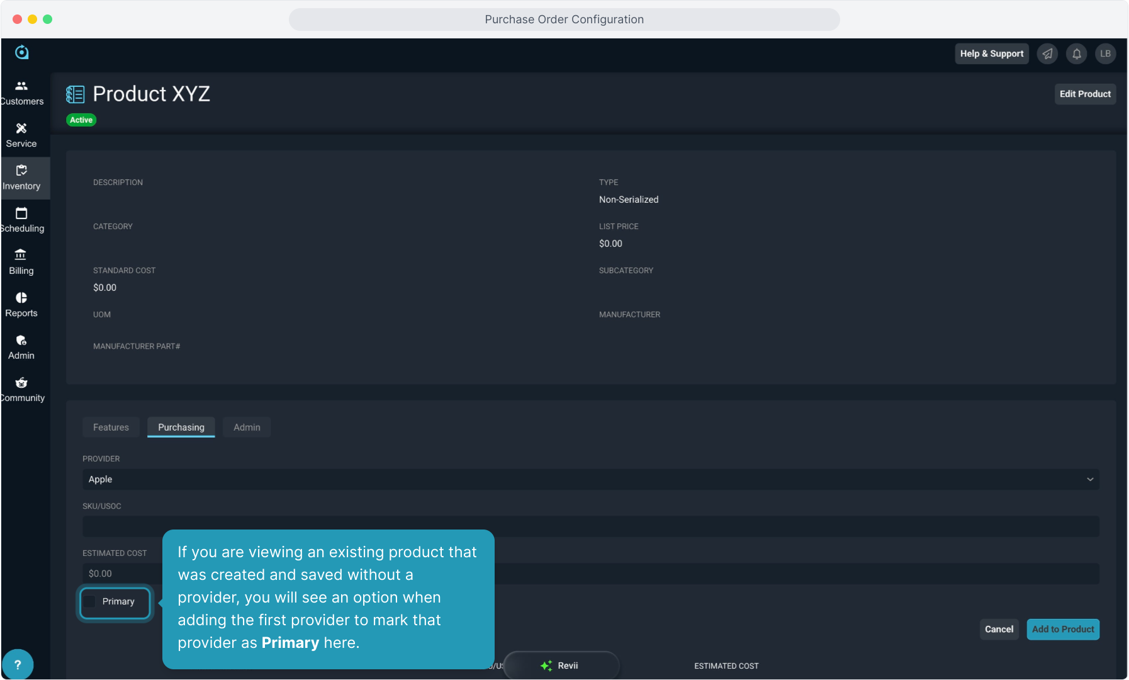Open the Admin section in sidebar
Screen dimensions: 1129x680
point(21,347)
